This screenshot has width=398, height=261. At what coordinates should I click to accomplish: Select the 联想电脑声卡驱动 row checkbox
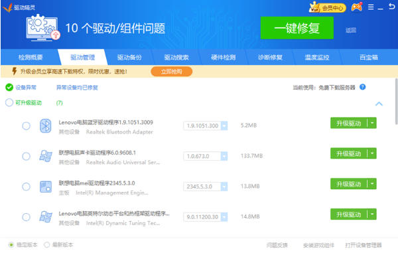pyautogui.click(x=26, y=156)
